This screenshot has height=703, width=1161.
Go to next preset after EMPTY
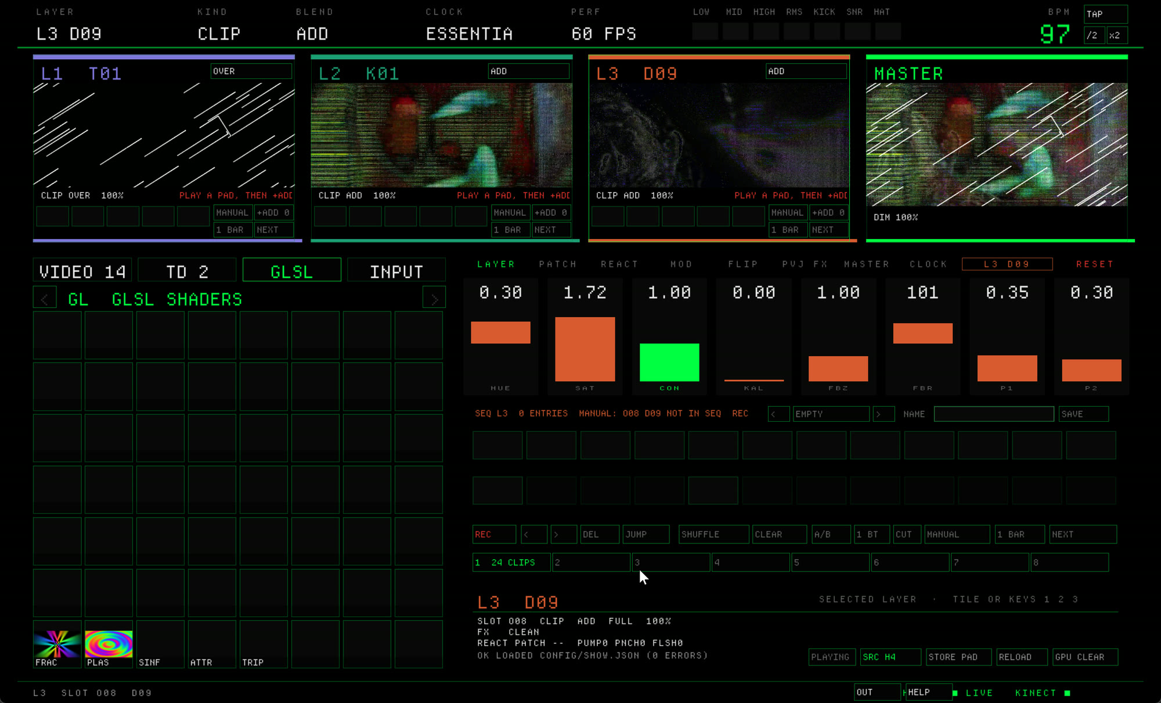[x=884, y=414]
